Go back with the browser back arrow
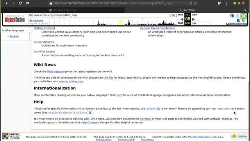This screenshot has width=250, height=141. [x=7, y=3]
